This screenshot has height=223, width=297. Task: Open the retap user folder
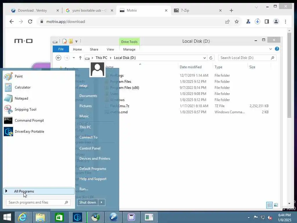[83, 86]
